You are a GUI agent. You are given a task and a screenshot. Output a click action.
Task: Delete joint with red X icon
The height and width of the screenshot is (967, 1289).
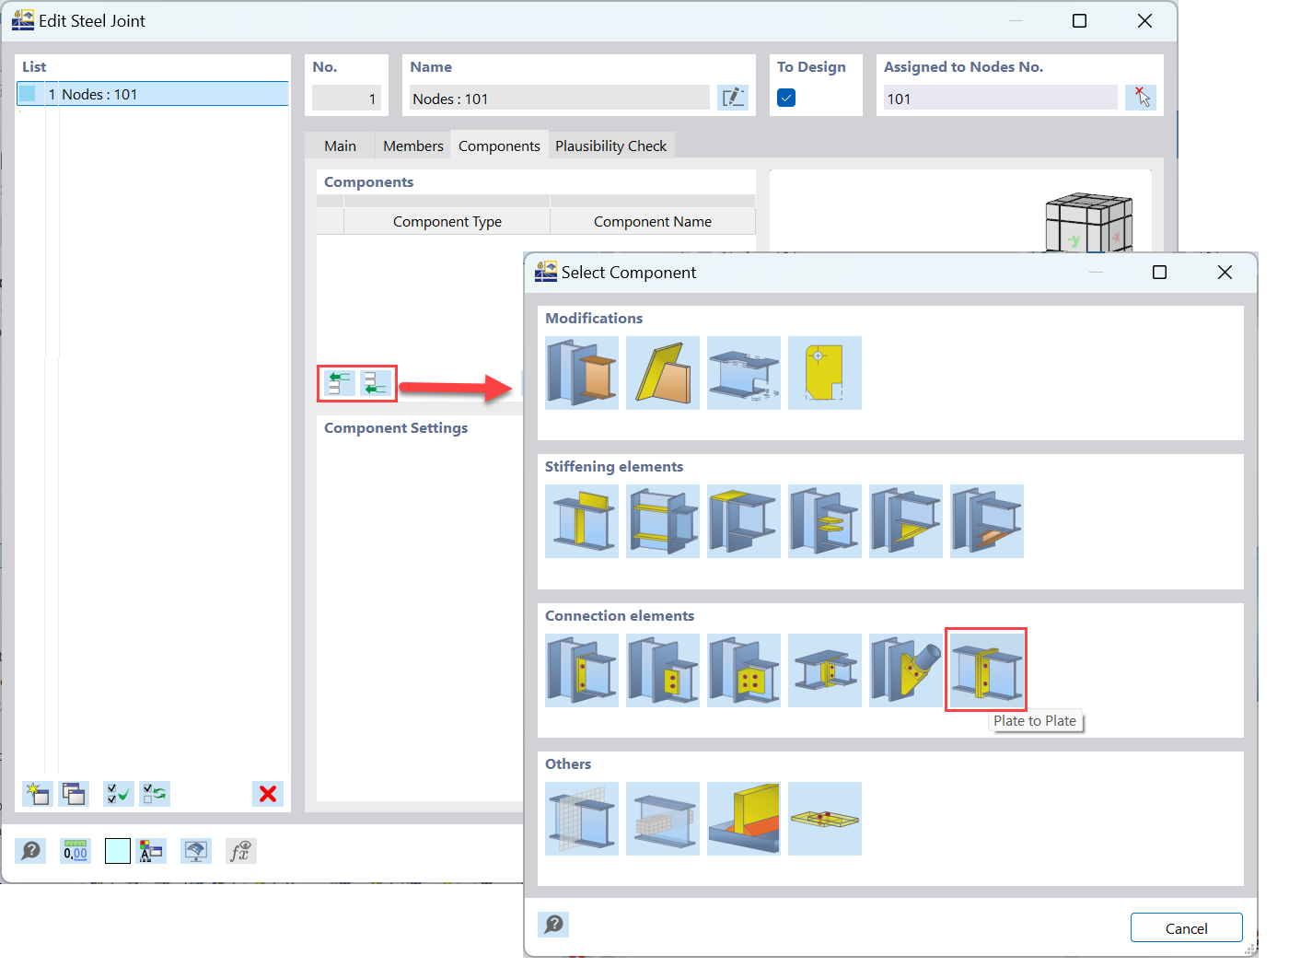click(x=268, y=794)
